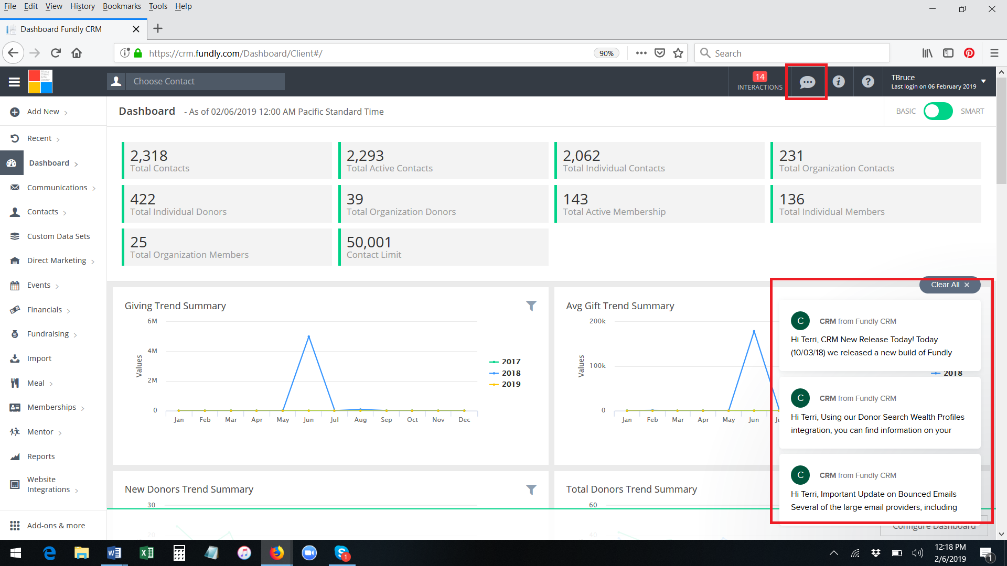The width and height of the screenshot is (1007, 566).
Task: Open the Bookmarks menu
Action: (122, 6)
